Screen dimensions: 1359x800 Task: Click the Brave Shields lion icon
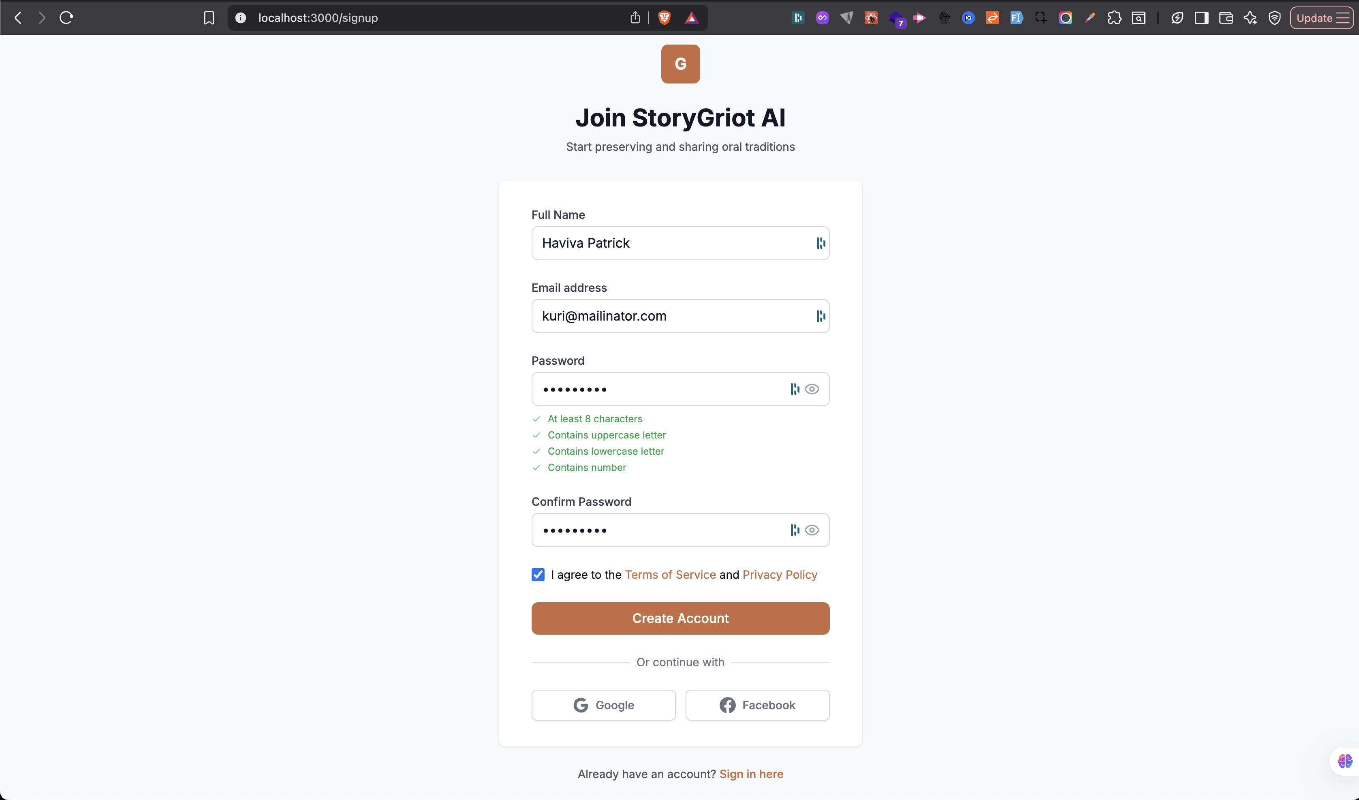pyautogui.click(x=665, y=18)
